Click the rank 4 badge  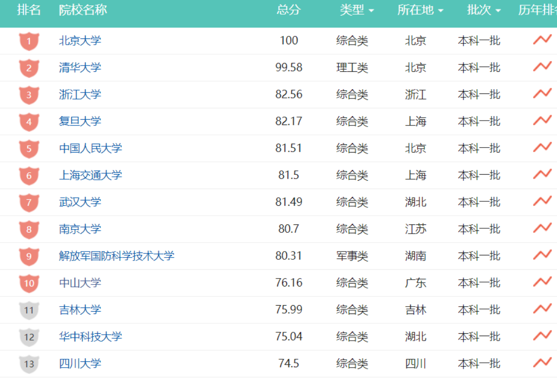tap(29, 122)
